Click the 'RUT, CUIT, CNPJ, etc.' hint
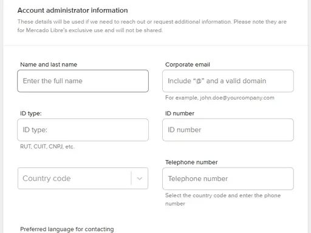This screenshot has width=311, height=233. pyautogui.click(x=47, y=147)
